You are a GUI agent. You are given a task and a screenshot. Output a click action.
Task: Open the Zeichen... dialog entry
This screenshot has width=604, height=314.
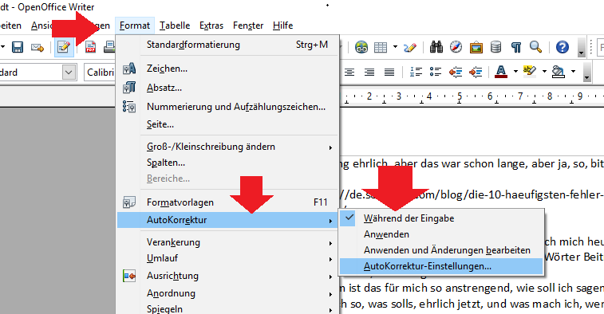[227, 69]
